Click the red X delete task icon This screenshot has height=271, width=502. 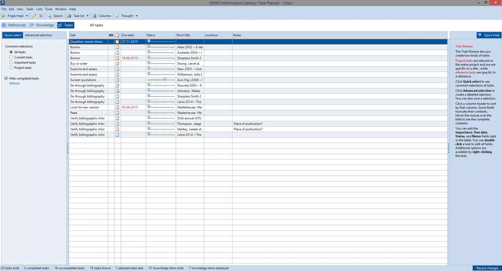[41, 16]
